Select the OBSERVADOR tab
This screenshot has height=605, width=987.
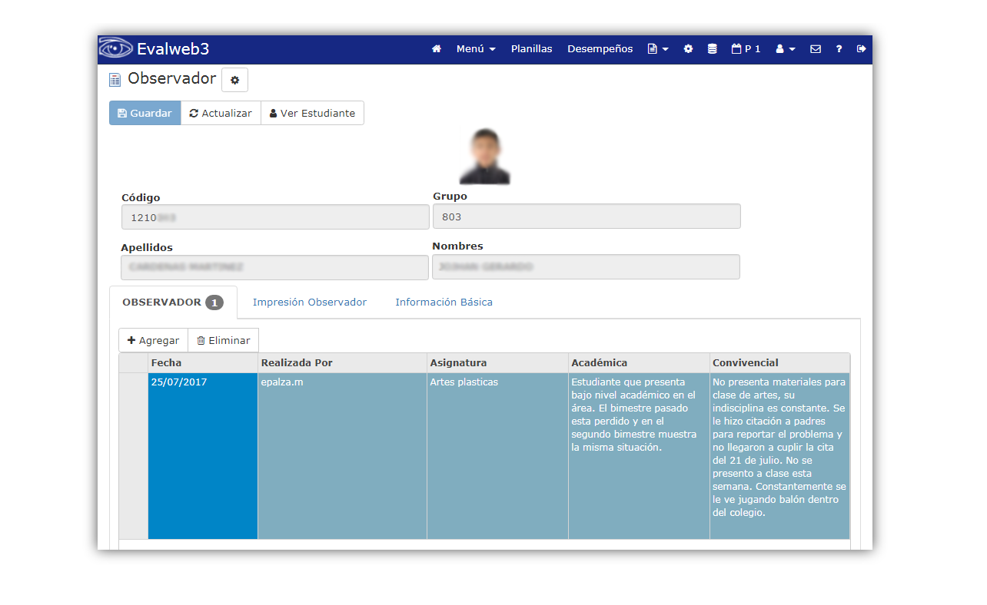click(x=173, y=302)
